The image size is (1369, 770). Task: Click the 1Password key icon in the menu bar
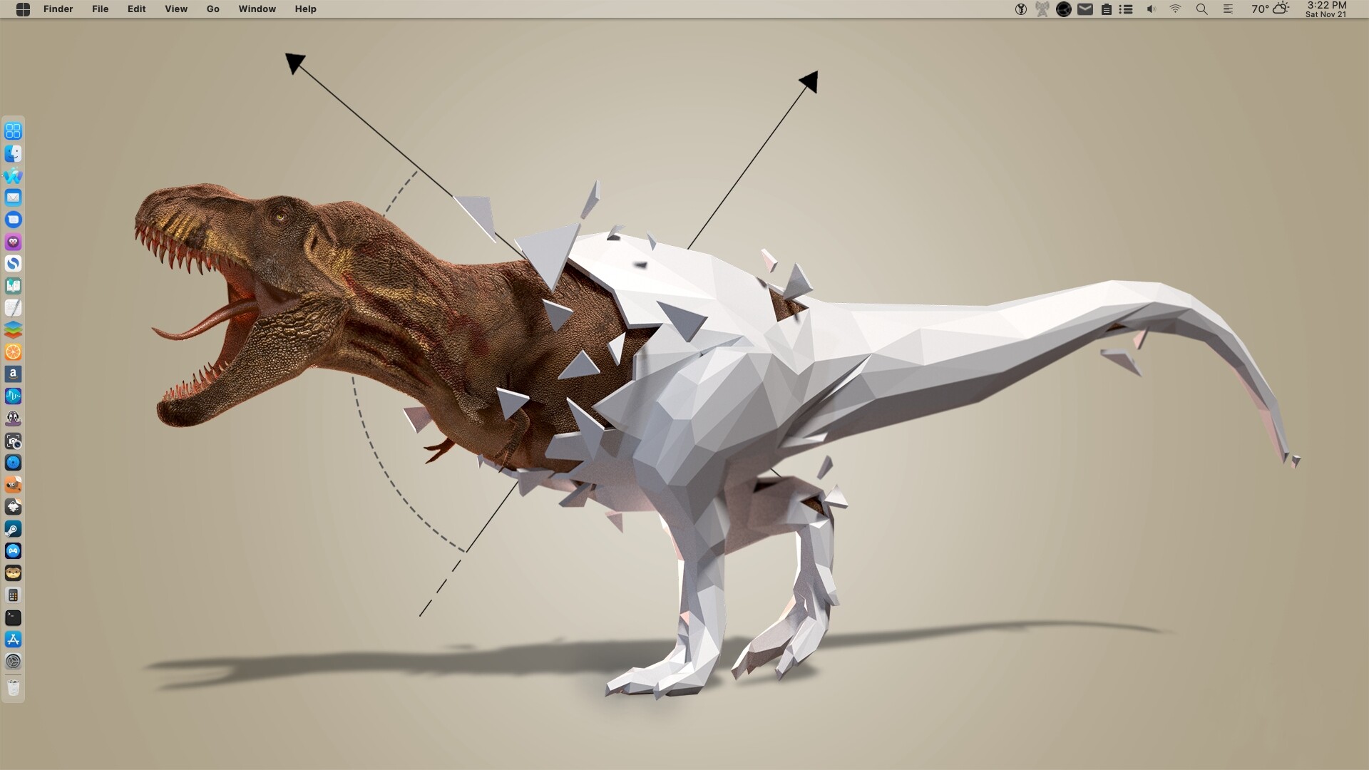tap(1021, 9)
